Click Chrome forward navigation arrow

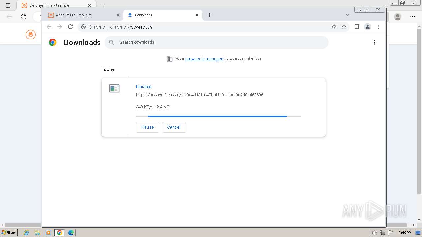tap(60, 27)
